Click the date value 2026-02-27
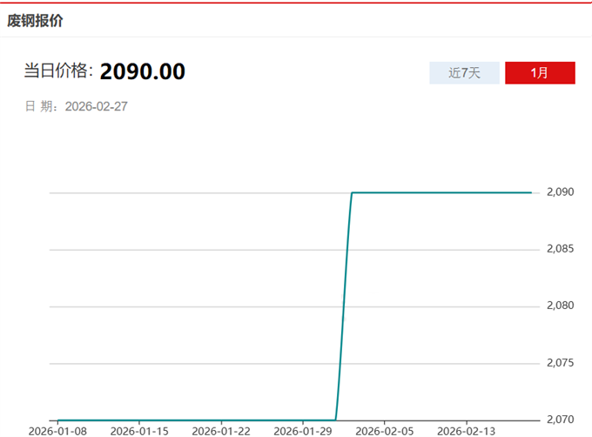 pos(97,106)
